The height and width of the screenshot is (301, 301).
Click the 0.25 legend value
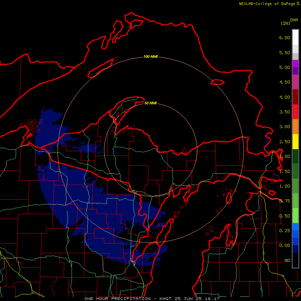coord(285,230)
